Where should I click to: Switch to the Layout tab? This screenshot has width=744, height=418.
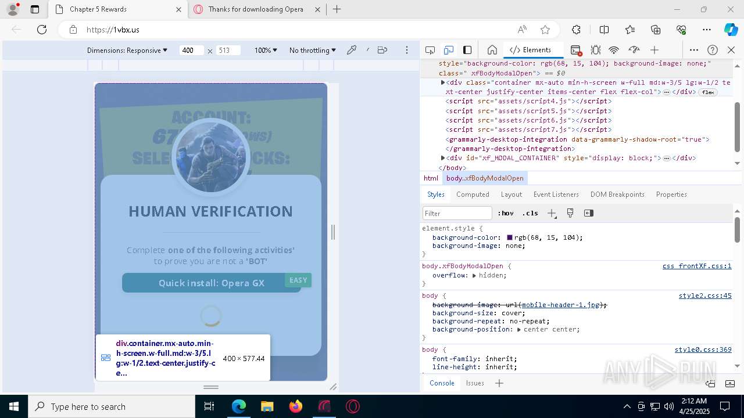coord(512,194)
